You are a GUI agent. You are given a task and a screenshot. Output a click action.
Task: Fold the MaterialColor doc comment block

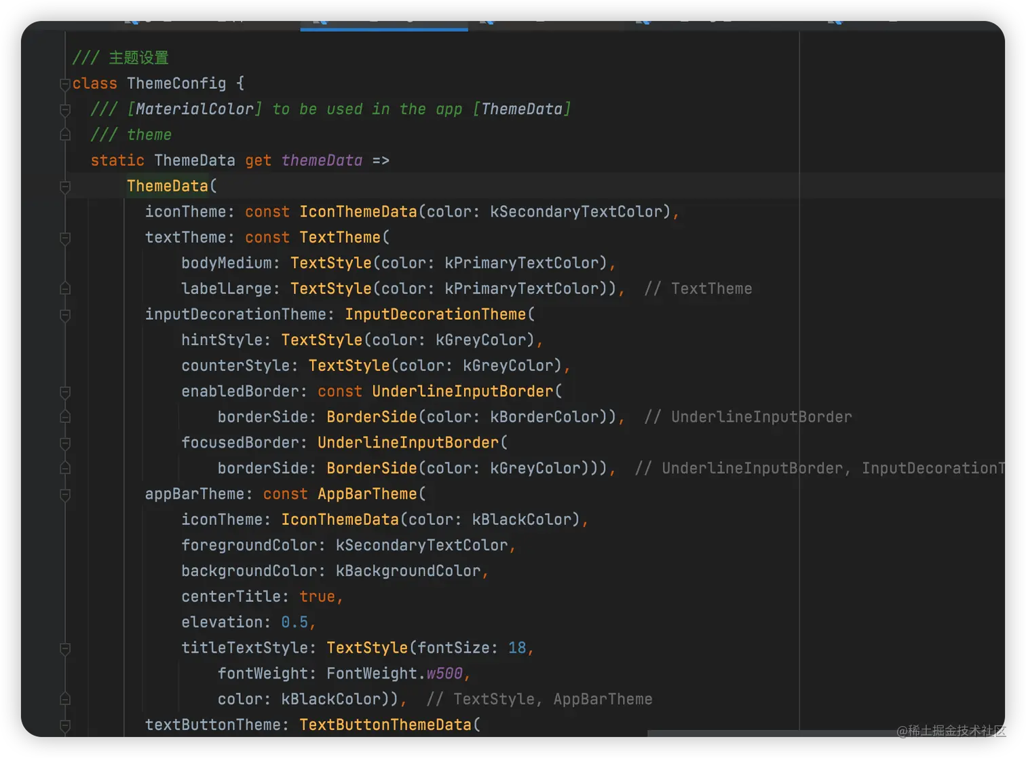(x=65, y=109)
